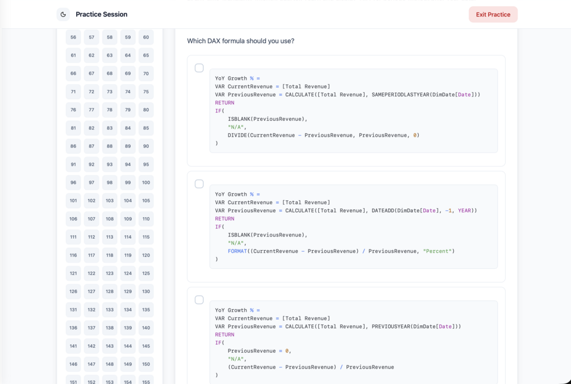
Task: Open question 91
Action: (x=73, y=164)
